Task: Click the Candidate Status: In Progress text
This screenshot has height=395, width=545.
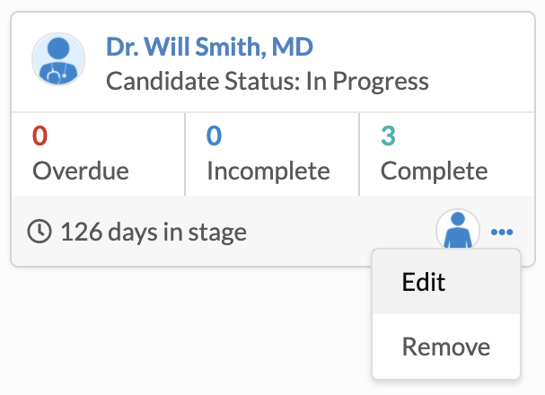Action: coord(268,82)
